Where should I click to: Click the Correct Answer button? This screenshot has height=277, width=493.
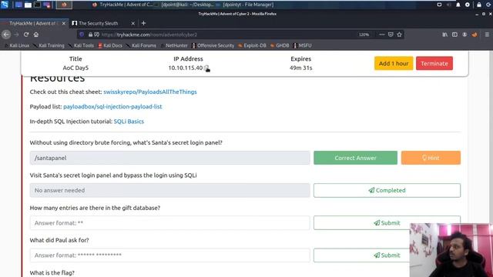coord(355,158)
